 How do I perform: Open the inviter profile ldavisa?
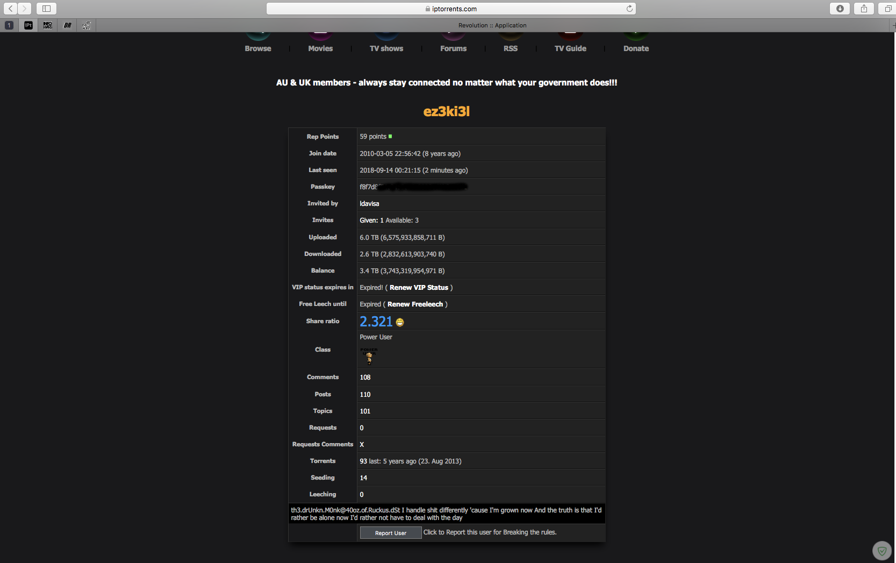coord(369,204)
